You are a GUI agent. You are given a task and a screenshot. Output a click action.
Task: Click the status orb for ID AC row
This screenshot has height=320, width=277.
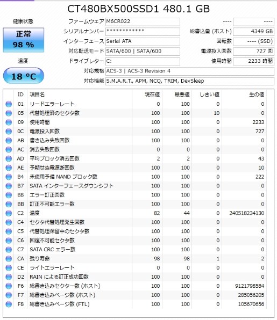(x=9, y=150)
